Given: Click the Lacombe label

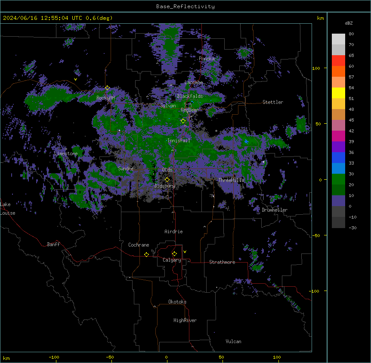Looking at the screenshot, I should tap(194, 82).
